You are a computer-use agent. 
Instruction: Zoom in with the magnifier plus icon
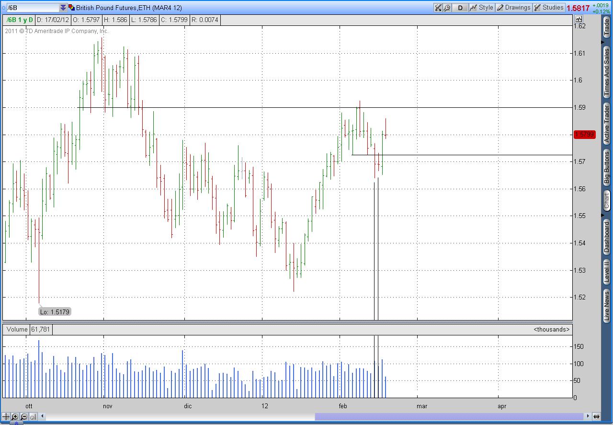pos(15,416)
